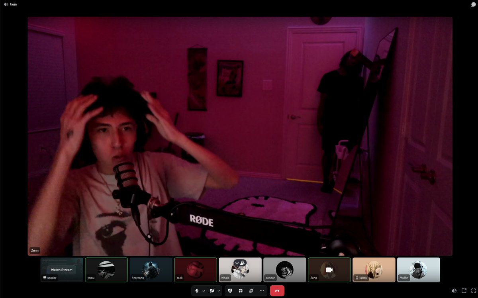Open the activities launcher icon

point(241,291)
